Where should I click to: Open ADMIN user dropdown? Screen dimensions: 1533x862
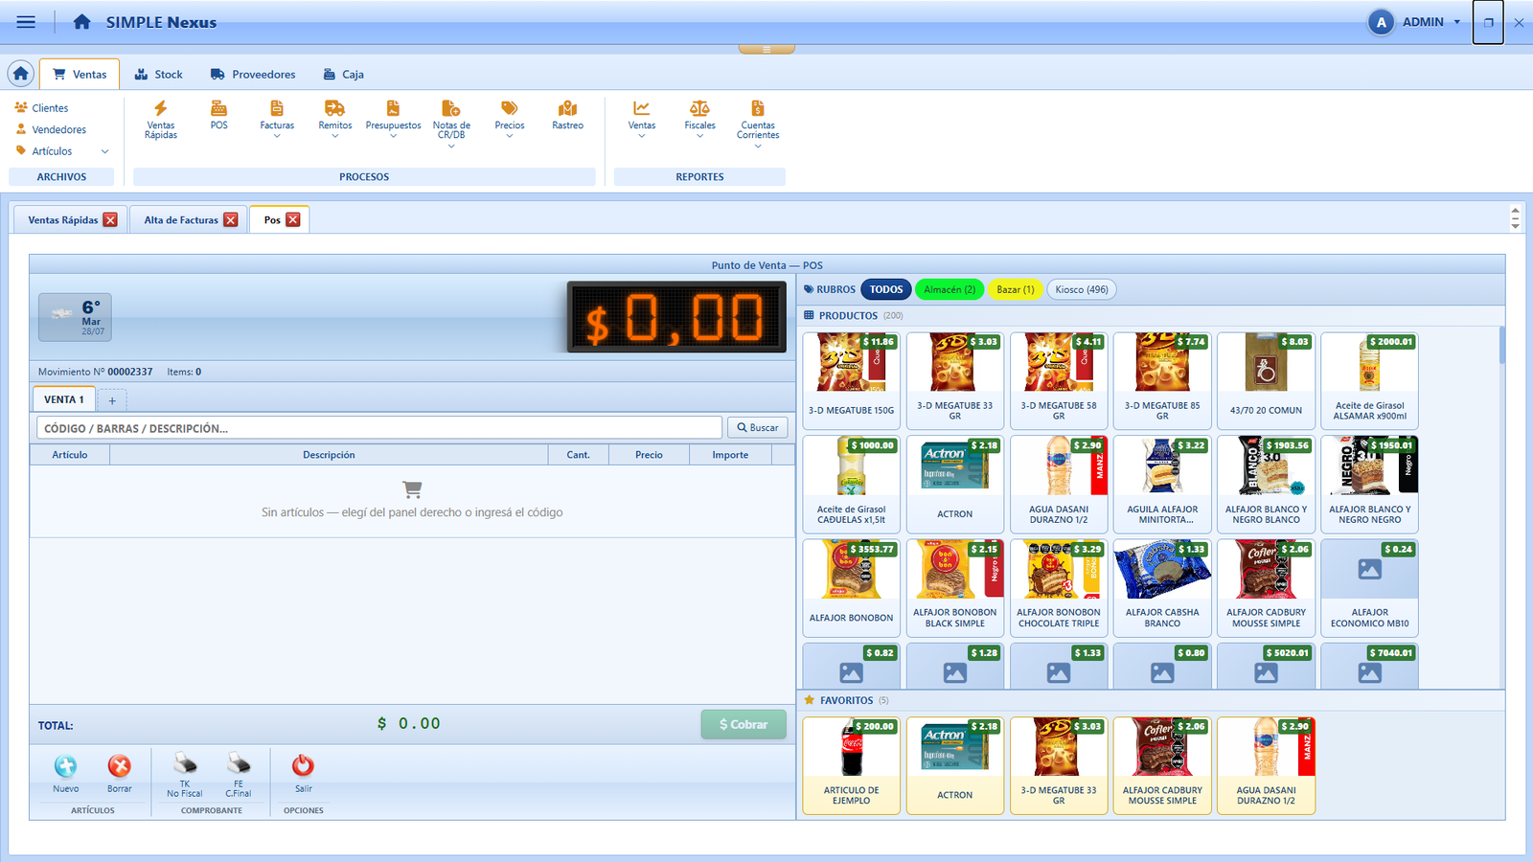pos(1415,22)
